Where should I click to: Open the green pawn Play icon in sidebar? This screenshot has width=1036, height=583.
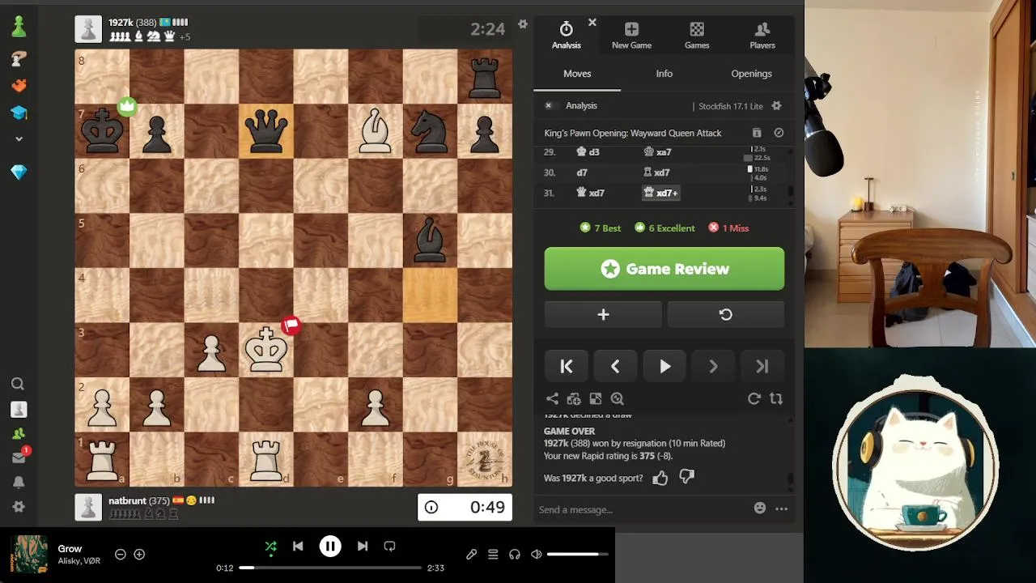click(19, 27)
